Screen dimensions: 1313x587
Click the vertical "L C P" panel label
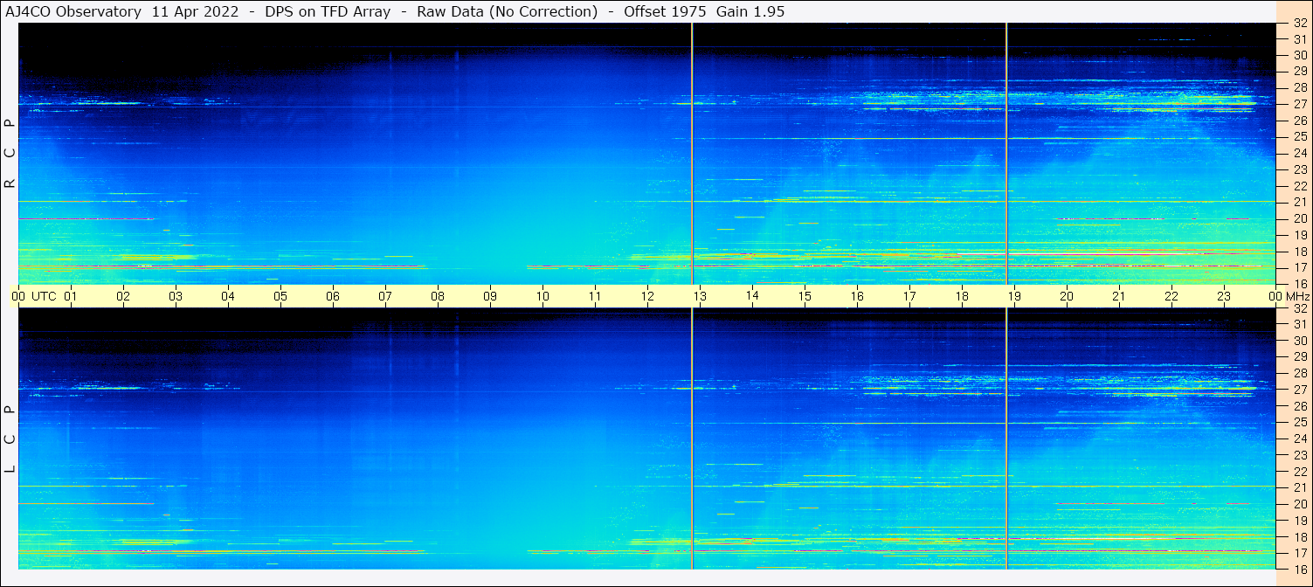(10, 439)
